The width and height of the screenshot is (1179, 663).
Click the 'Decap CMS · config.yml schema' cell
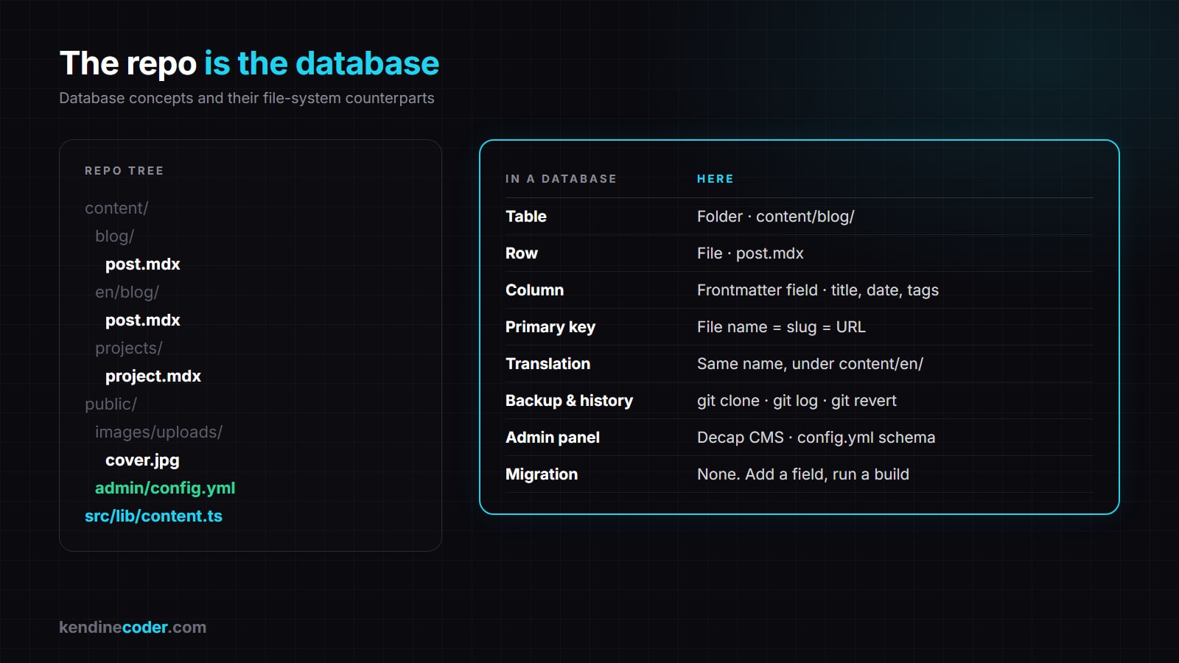click(816, 438)
